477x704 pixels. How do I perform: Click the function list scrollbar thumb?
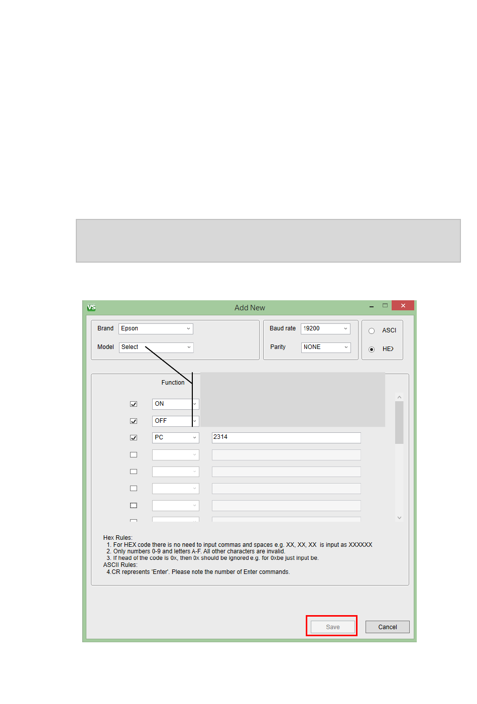coord(399,423)
